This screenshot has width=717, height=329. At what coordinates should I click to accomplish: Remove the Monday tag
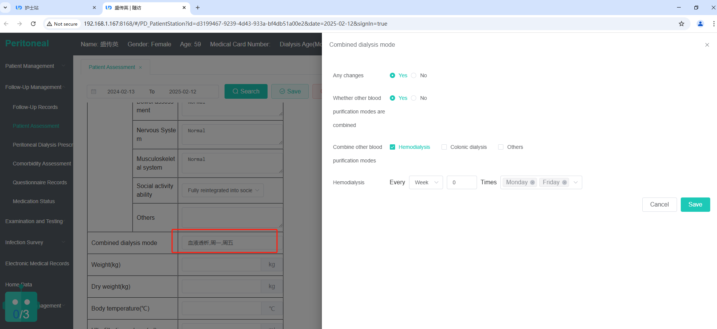click(x=532, y=182)
